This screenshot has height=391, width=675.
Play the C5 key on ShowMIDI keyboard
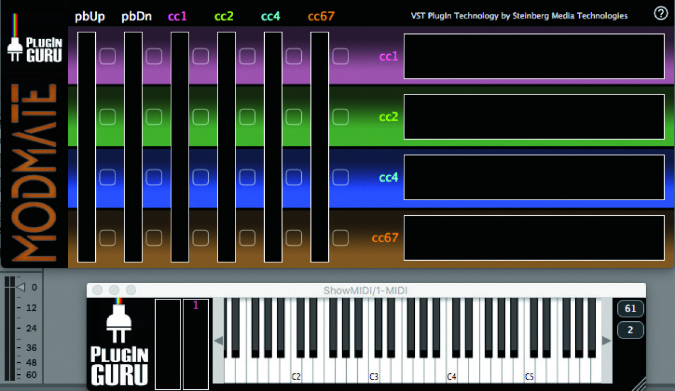pos(530,372)
